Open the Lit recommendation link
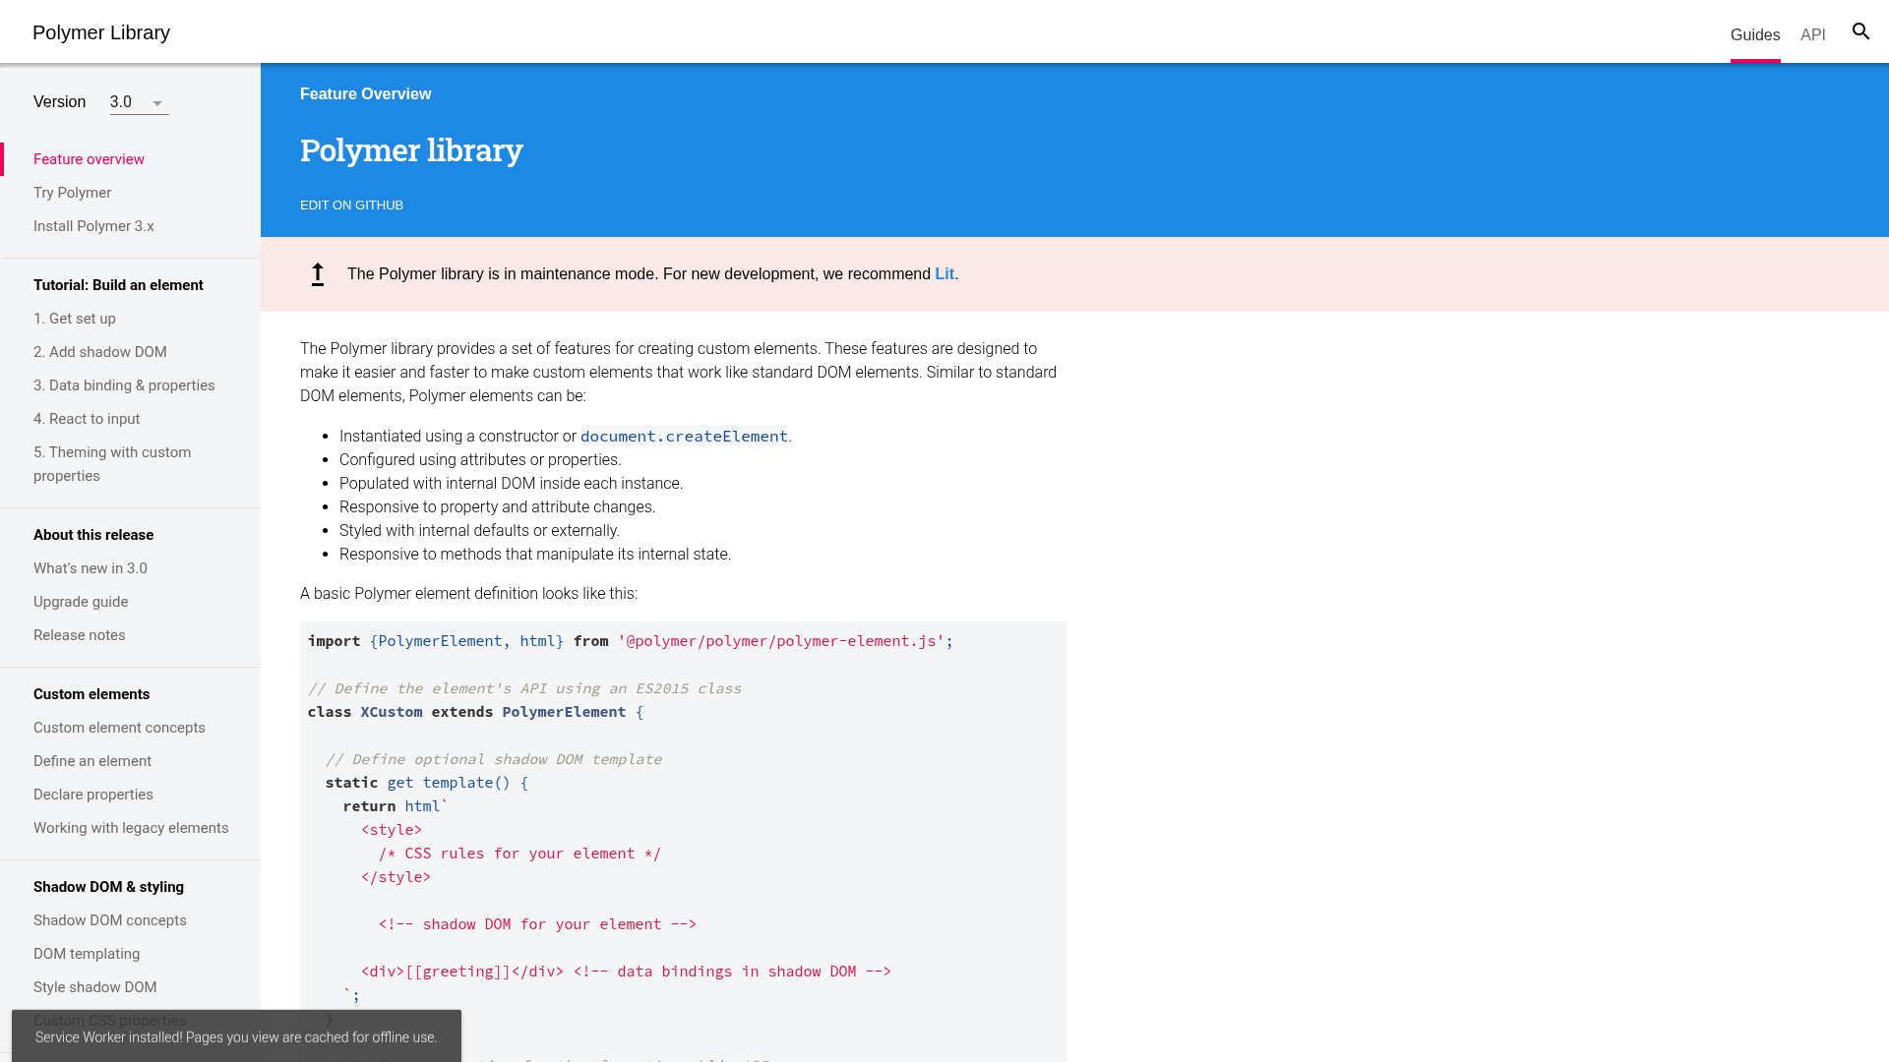The height and width of the screenshot is (1062, 1889). 944,273
